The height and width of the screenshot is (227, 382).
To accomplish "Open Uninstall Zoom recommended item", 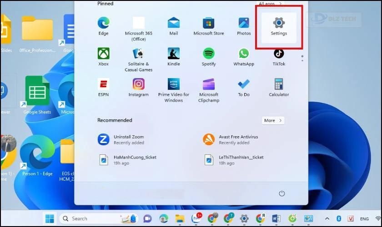I will tap(121, 140).
